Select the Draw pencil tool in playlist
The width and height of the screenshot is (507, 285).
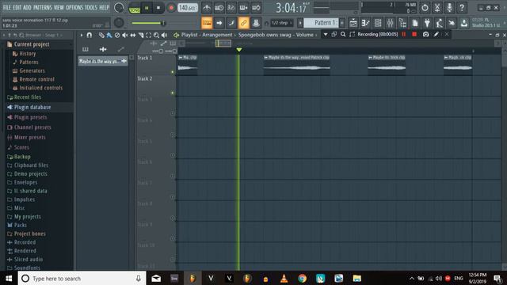101,35
